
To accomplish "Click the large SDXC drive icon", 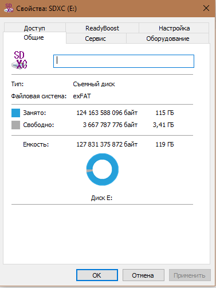I will coord(19,60).
